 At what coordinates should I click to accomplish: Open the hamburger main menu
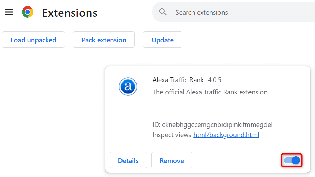(9, 12)
